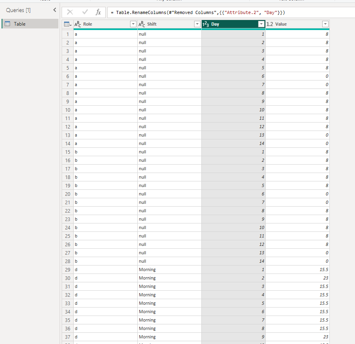This screenshot has width=355, height=344.
Task: Open Shift column filter dropdown
Action: (x=197, y=24)
